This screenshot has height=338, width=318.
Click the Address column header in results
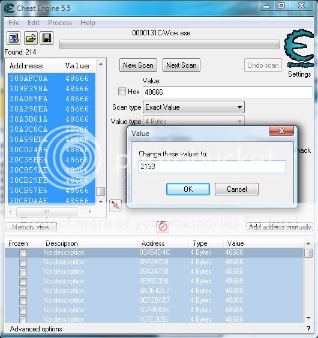coord(26,66)
